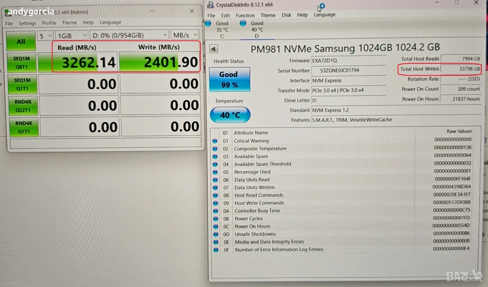
Task: Click the CrystalDiskMark title bar app icon
Action: (8, 12)
